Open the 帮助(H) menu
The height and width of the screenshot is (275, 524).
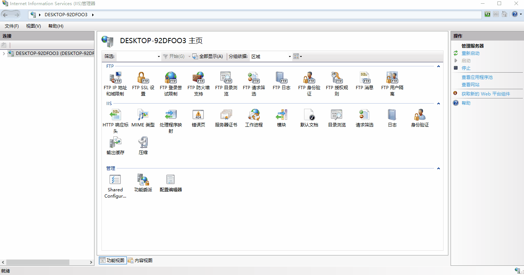click(x=56, y=26)
